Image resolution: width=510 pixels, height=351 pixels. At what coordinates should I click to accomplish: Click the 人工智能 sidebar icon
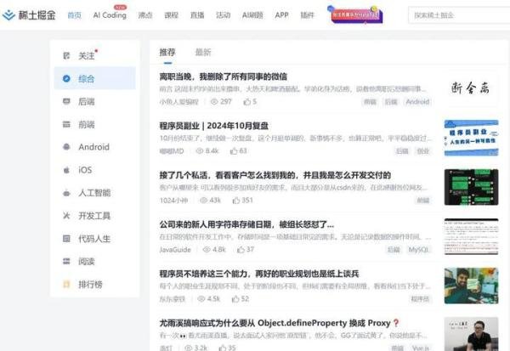point(66,193)
